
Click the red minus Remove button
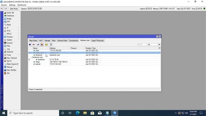(33, 44)
